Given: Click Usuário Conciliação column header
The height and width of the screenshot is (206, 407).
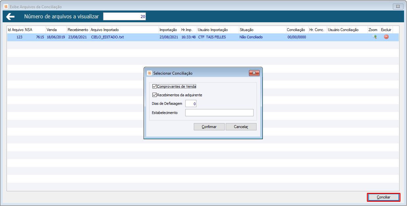Looking at the screenshot, I should [x=347, y=30].
